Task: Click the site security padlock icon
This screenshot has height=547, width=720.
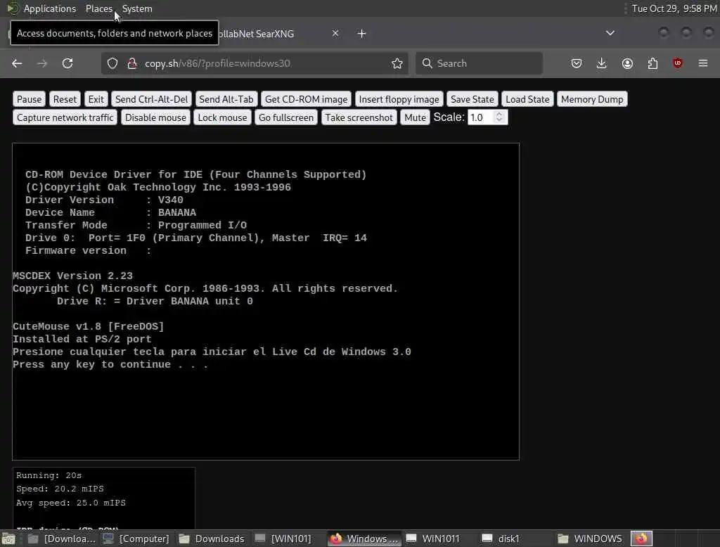Action: 132,63
